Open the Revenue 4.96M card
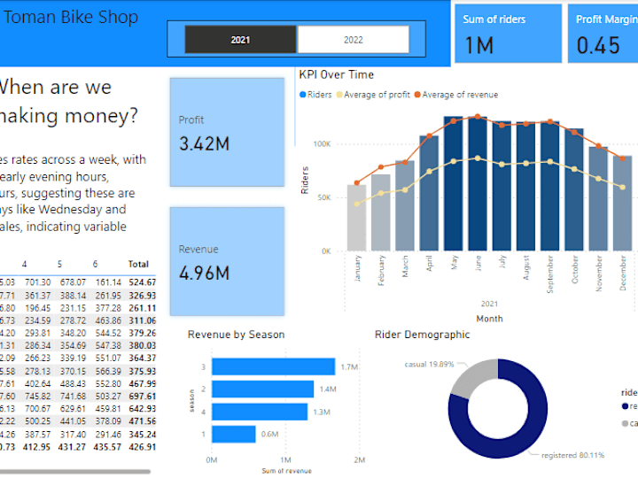Image resolution: width=638 pixels, height=478 pixels. point(227,261)
